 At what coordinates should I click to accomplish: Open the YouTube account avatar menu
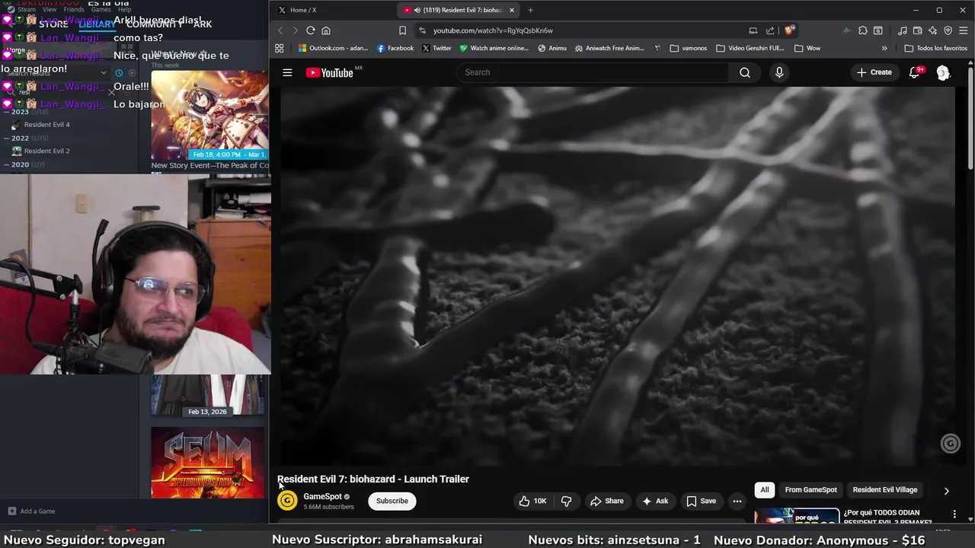[943, 72]
